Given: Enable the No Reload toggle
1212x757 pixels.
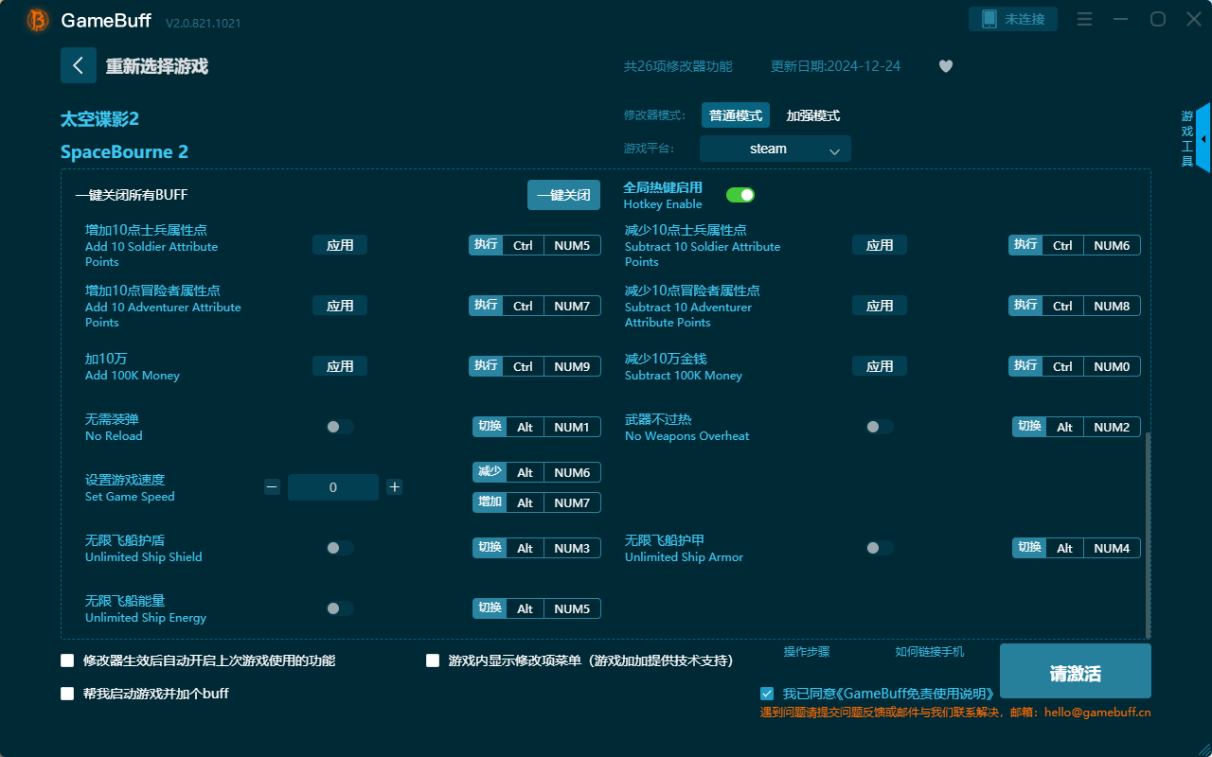Looking at the screenshot, I should (x=338, y=427).
